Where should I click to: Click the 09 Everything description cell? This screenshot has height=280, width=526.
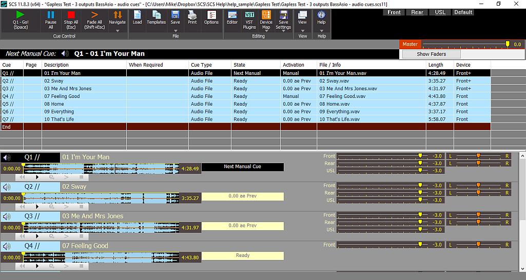tap(84, 112)
